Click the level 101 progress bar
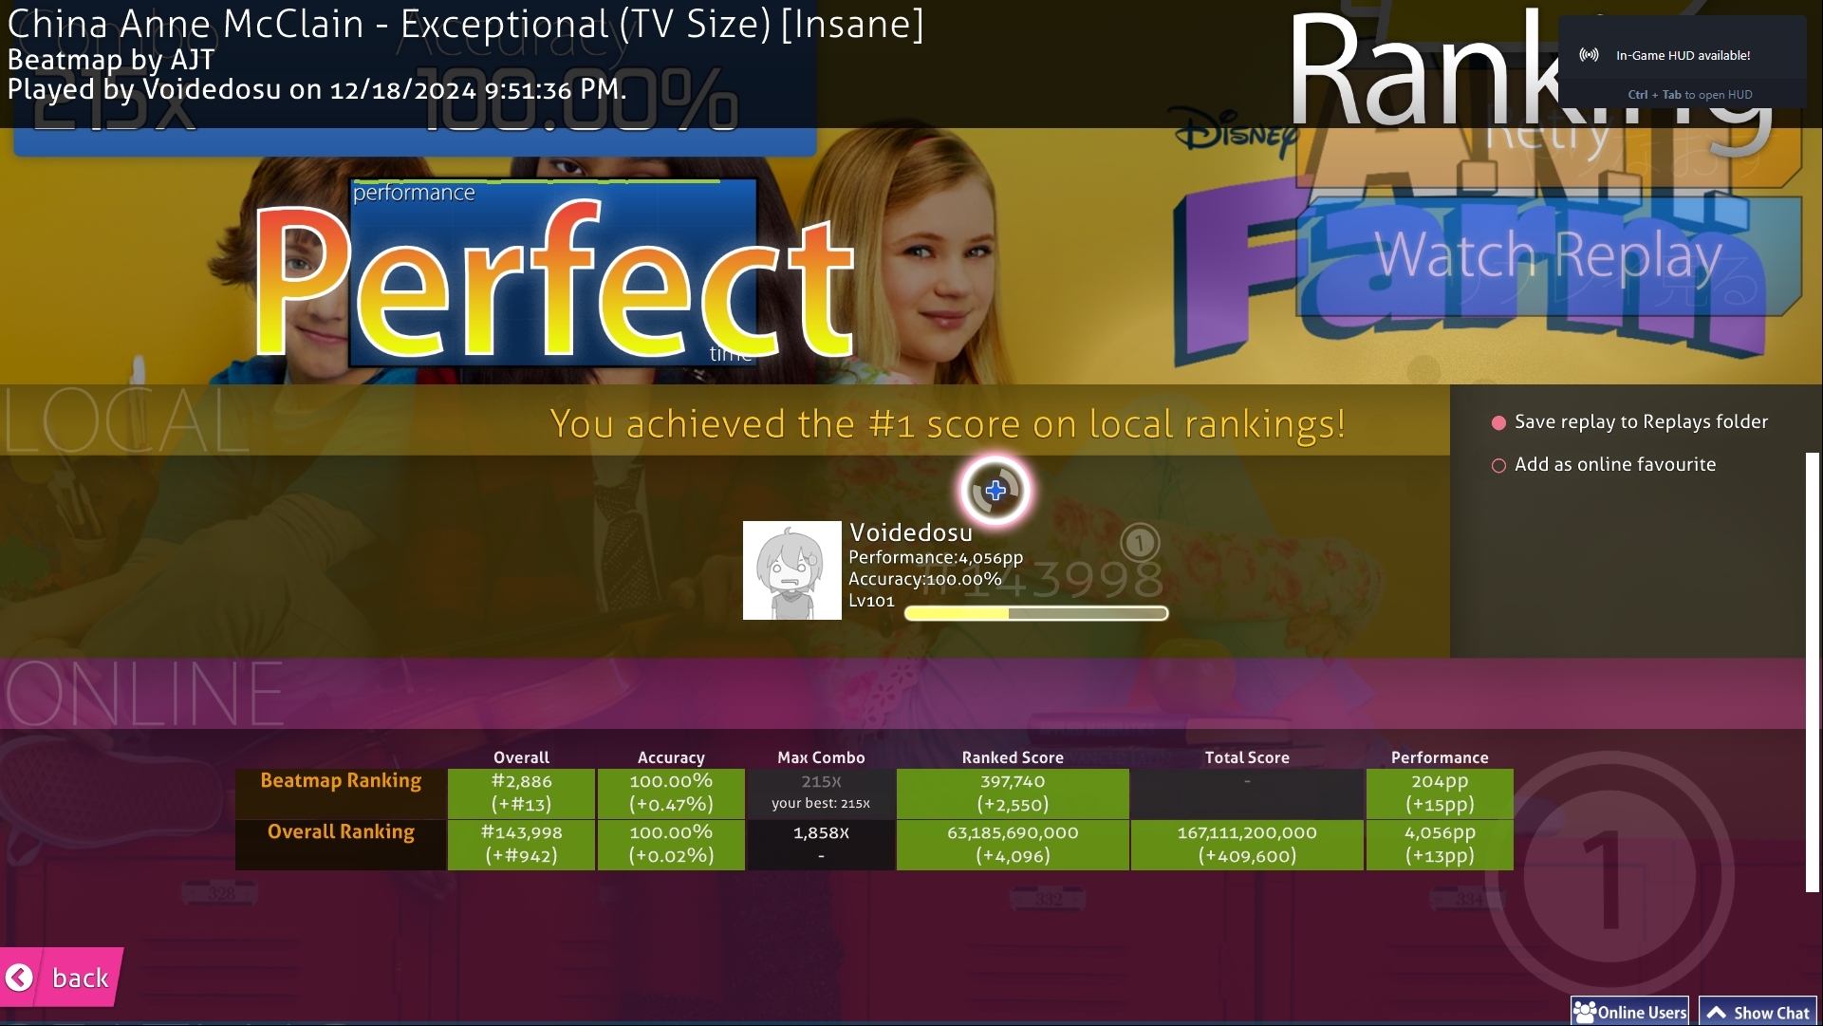The height and width of the screenshot is (1026, 1823). (x=1036, y=614)
